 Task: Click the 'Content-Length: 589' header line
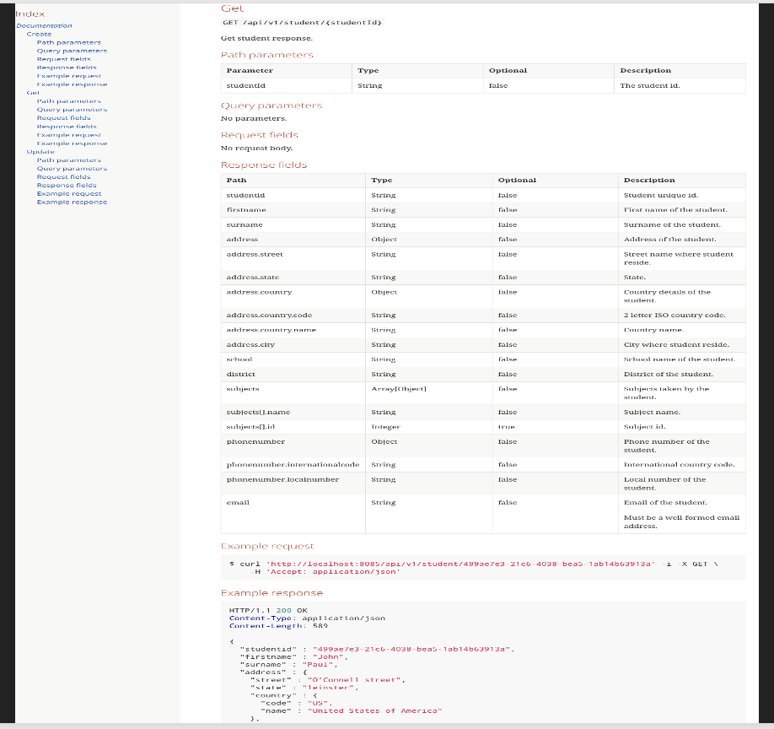coord(278,626)
